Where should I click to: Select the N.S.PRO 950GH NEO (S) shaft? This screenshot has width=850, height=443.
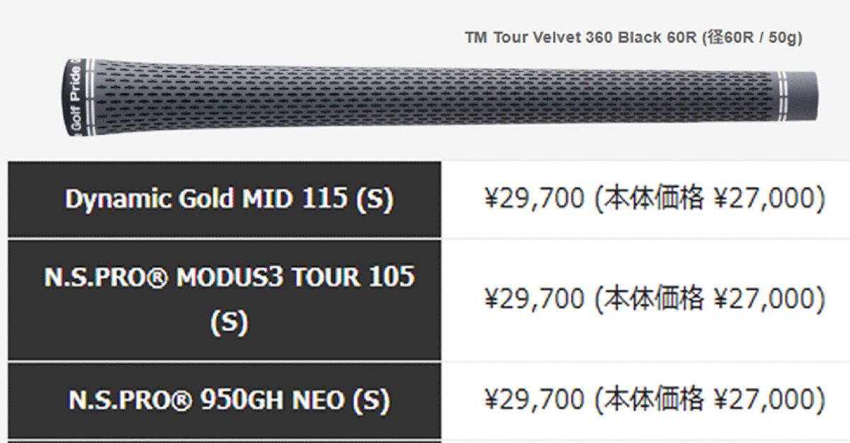(228, 401)
